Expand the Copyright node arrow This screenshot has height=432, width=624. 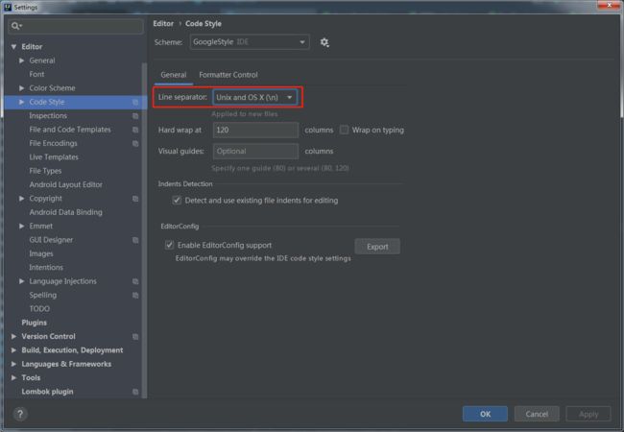[21, 198]
